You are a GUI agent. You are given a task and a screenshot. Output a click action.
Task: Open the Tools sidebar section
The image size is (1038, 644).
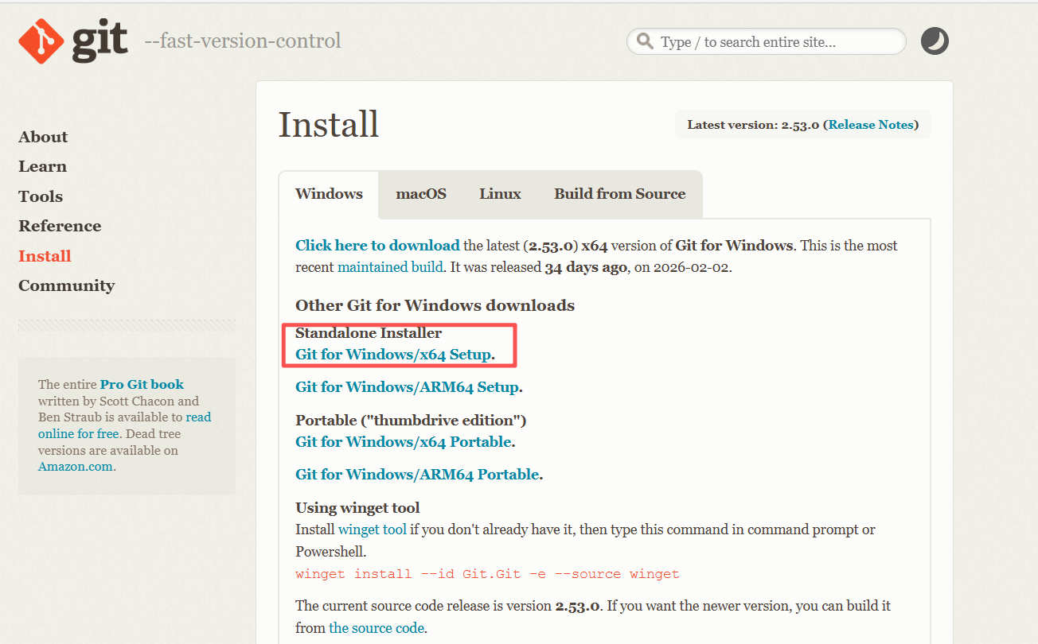click(41, 196)
